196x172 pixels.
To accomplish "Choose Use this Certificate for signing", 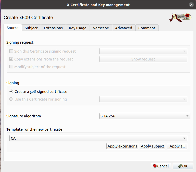I will tap(11, 99).
